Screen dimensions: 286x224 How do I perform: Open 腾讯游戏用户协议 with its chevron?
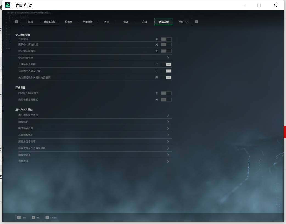pyautogui.click(x=168, y=115)
